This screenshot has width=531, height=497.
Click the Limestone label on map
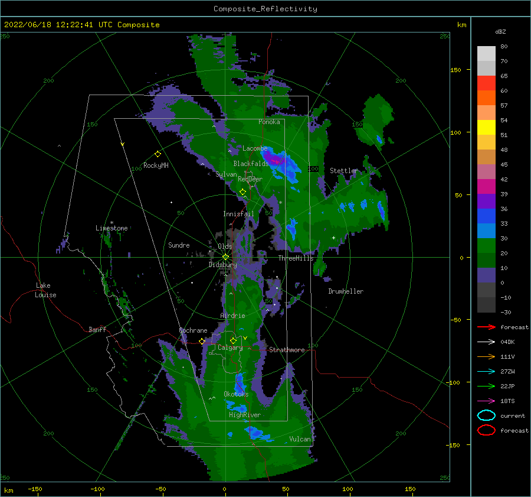point(112,228)
